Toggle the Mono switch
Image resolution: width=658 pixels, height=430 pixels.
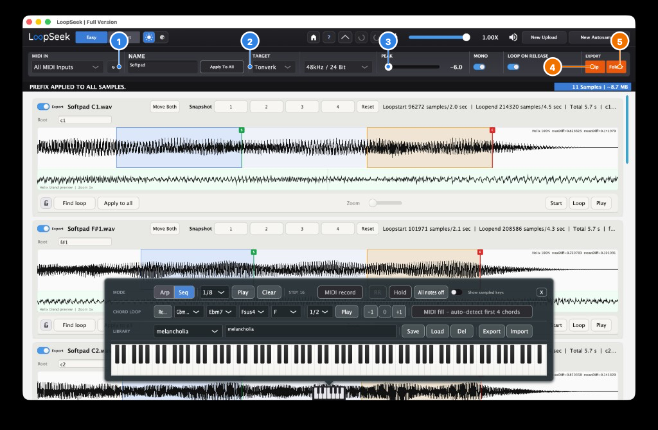(x=479, y=67)
